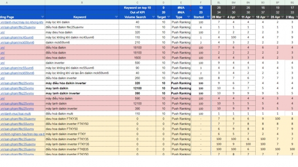Open the 25 Apr column filter

click(282, 17)
